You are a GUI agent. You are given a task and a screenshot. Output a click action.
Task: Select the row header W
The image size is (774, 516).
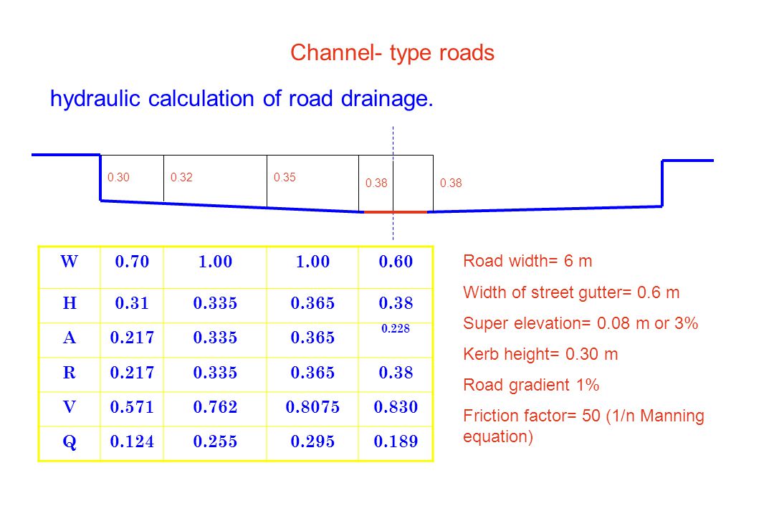[x=69, y=261]
